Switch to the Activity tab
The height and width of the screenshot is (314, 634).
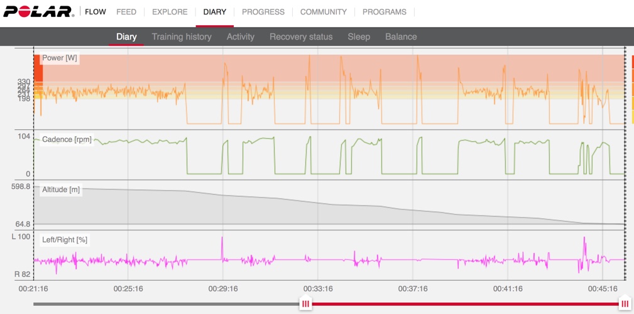pyautogui.click(x=240, y=36)
